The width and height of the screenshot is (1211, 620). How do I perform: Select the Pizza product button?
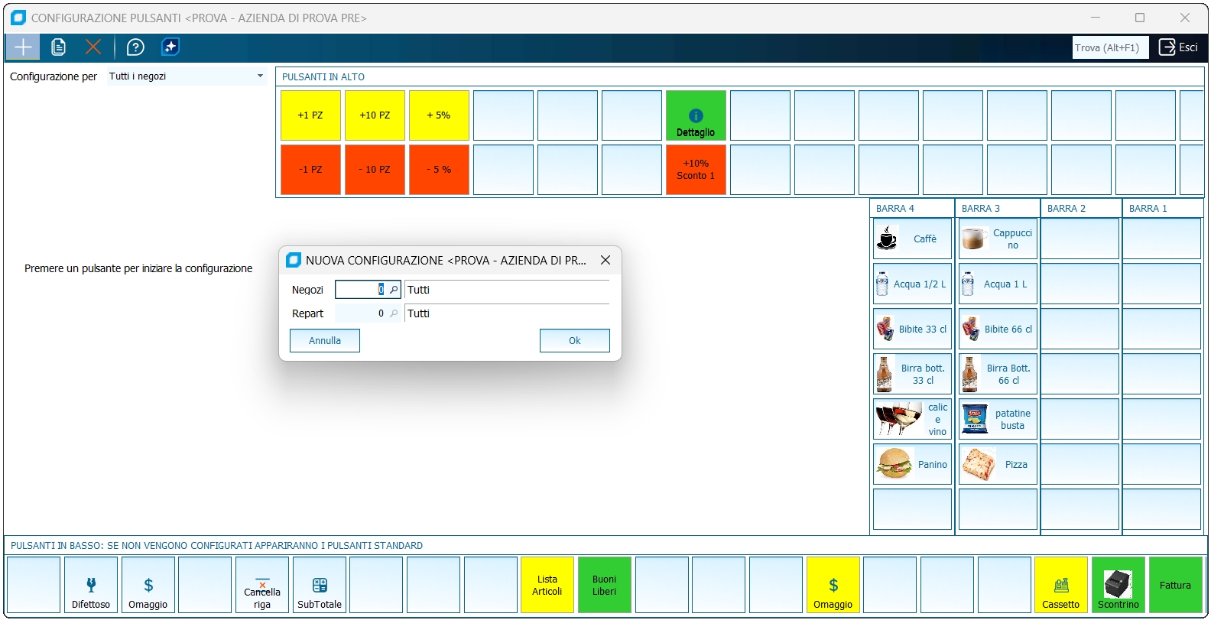pos(998,464)
